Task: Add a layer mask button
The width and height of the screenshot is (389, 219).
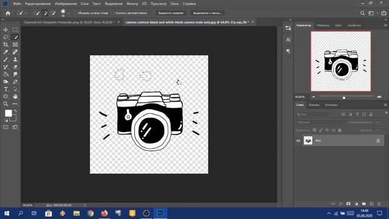Action: pyautogui.click(x=348, y=204)
